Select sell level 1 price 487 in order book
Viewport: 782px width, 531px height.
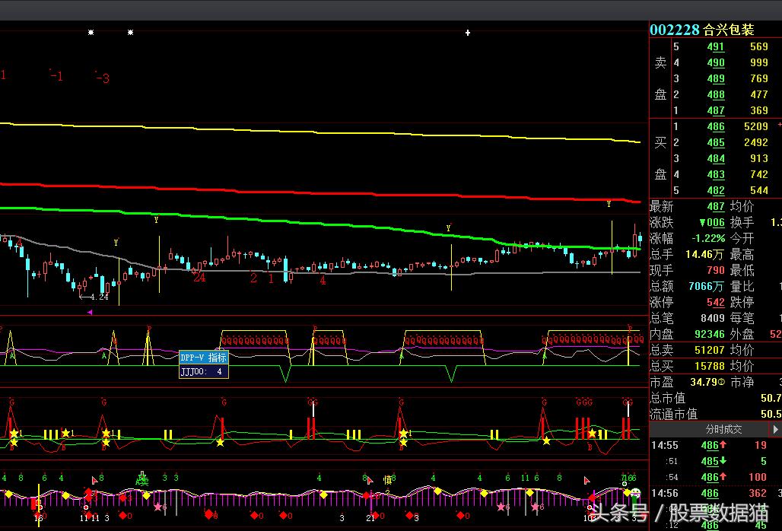point(716,110)
